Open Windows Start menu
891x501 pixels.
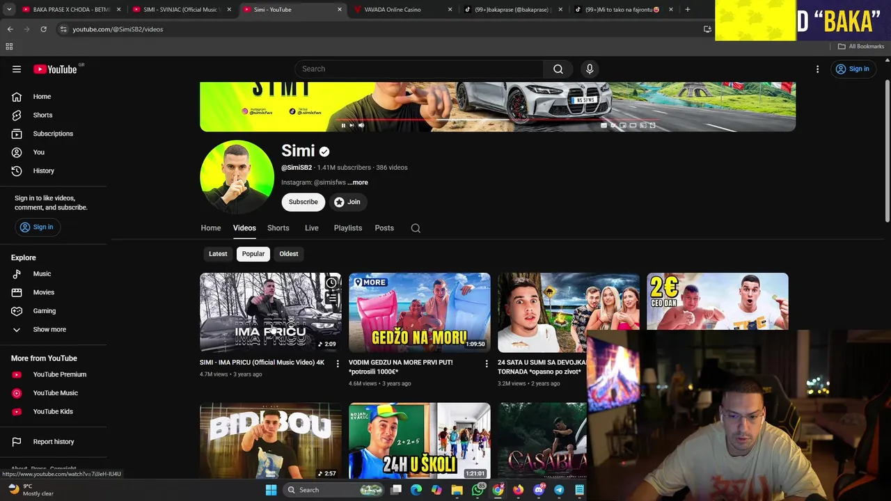pyautogui.click(x=271, y=490)
